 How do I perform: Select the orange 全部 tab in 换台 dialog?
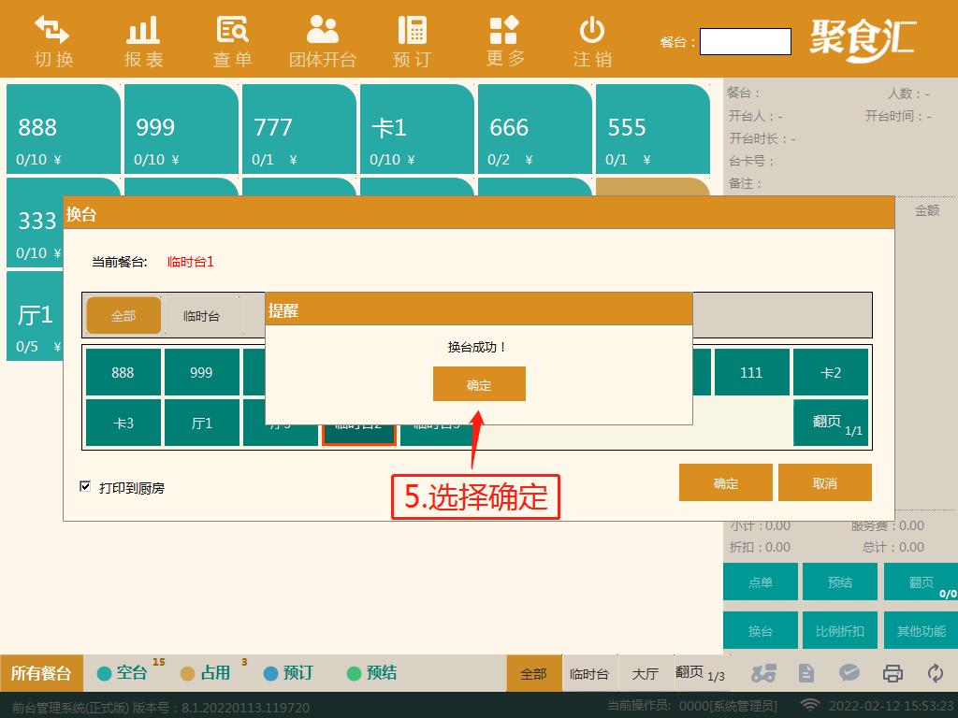pyautogui.click(x=123, y=316)
